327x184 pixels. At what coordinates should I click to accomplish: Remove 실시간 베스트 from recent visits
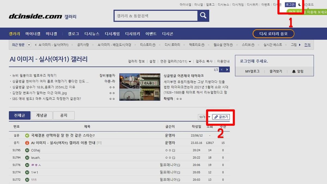(x=286, y=45)
